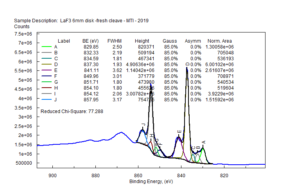The height and width of the screenshot is (196, 287).
Task: Click the green legend line for peak A
Action: [47, 47]
